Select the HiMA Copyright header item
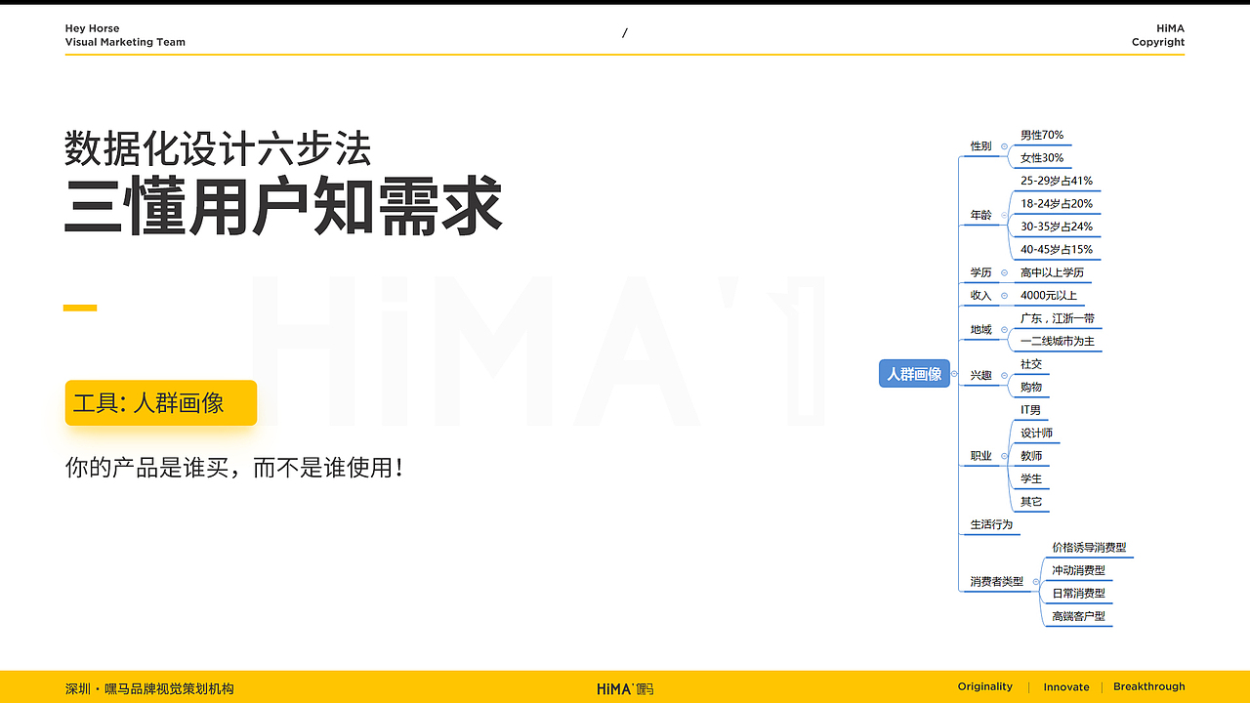1250x703 pixels. (1158, 35)
